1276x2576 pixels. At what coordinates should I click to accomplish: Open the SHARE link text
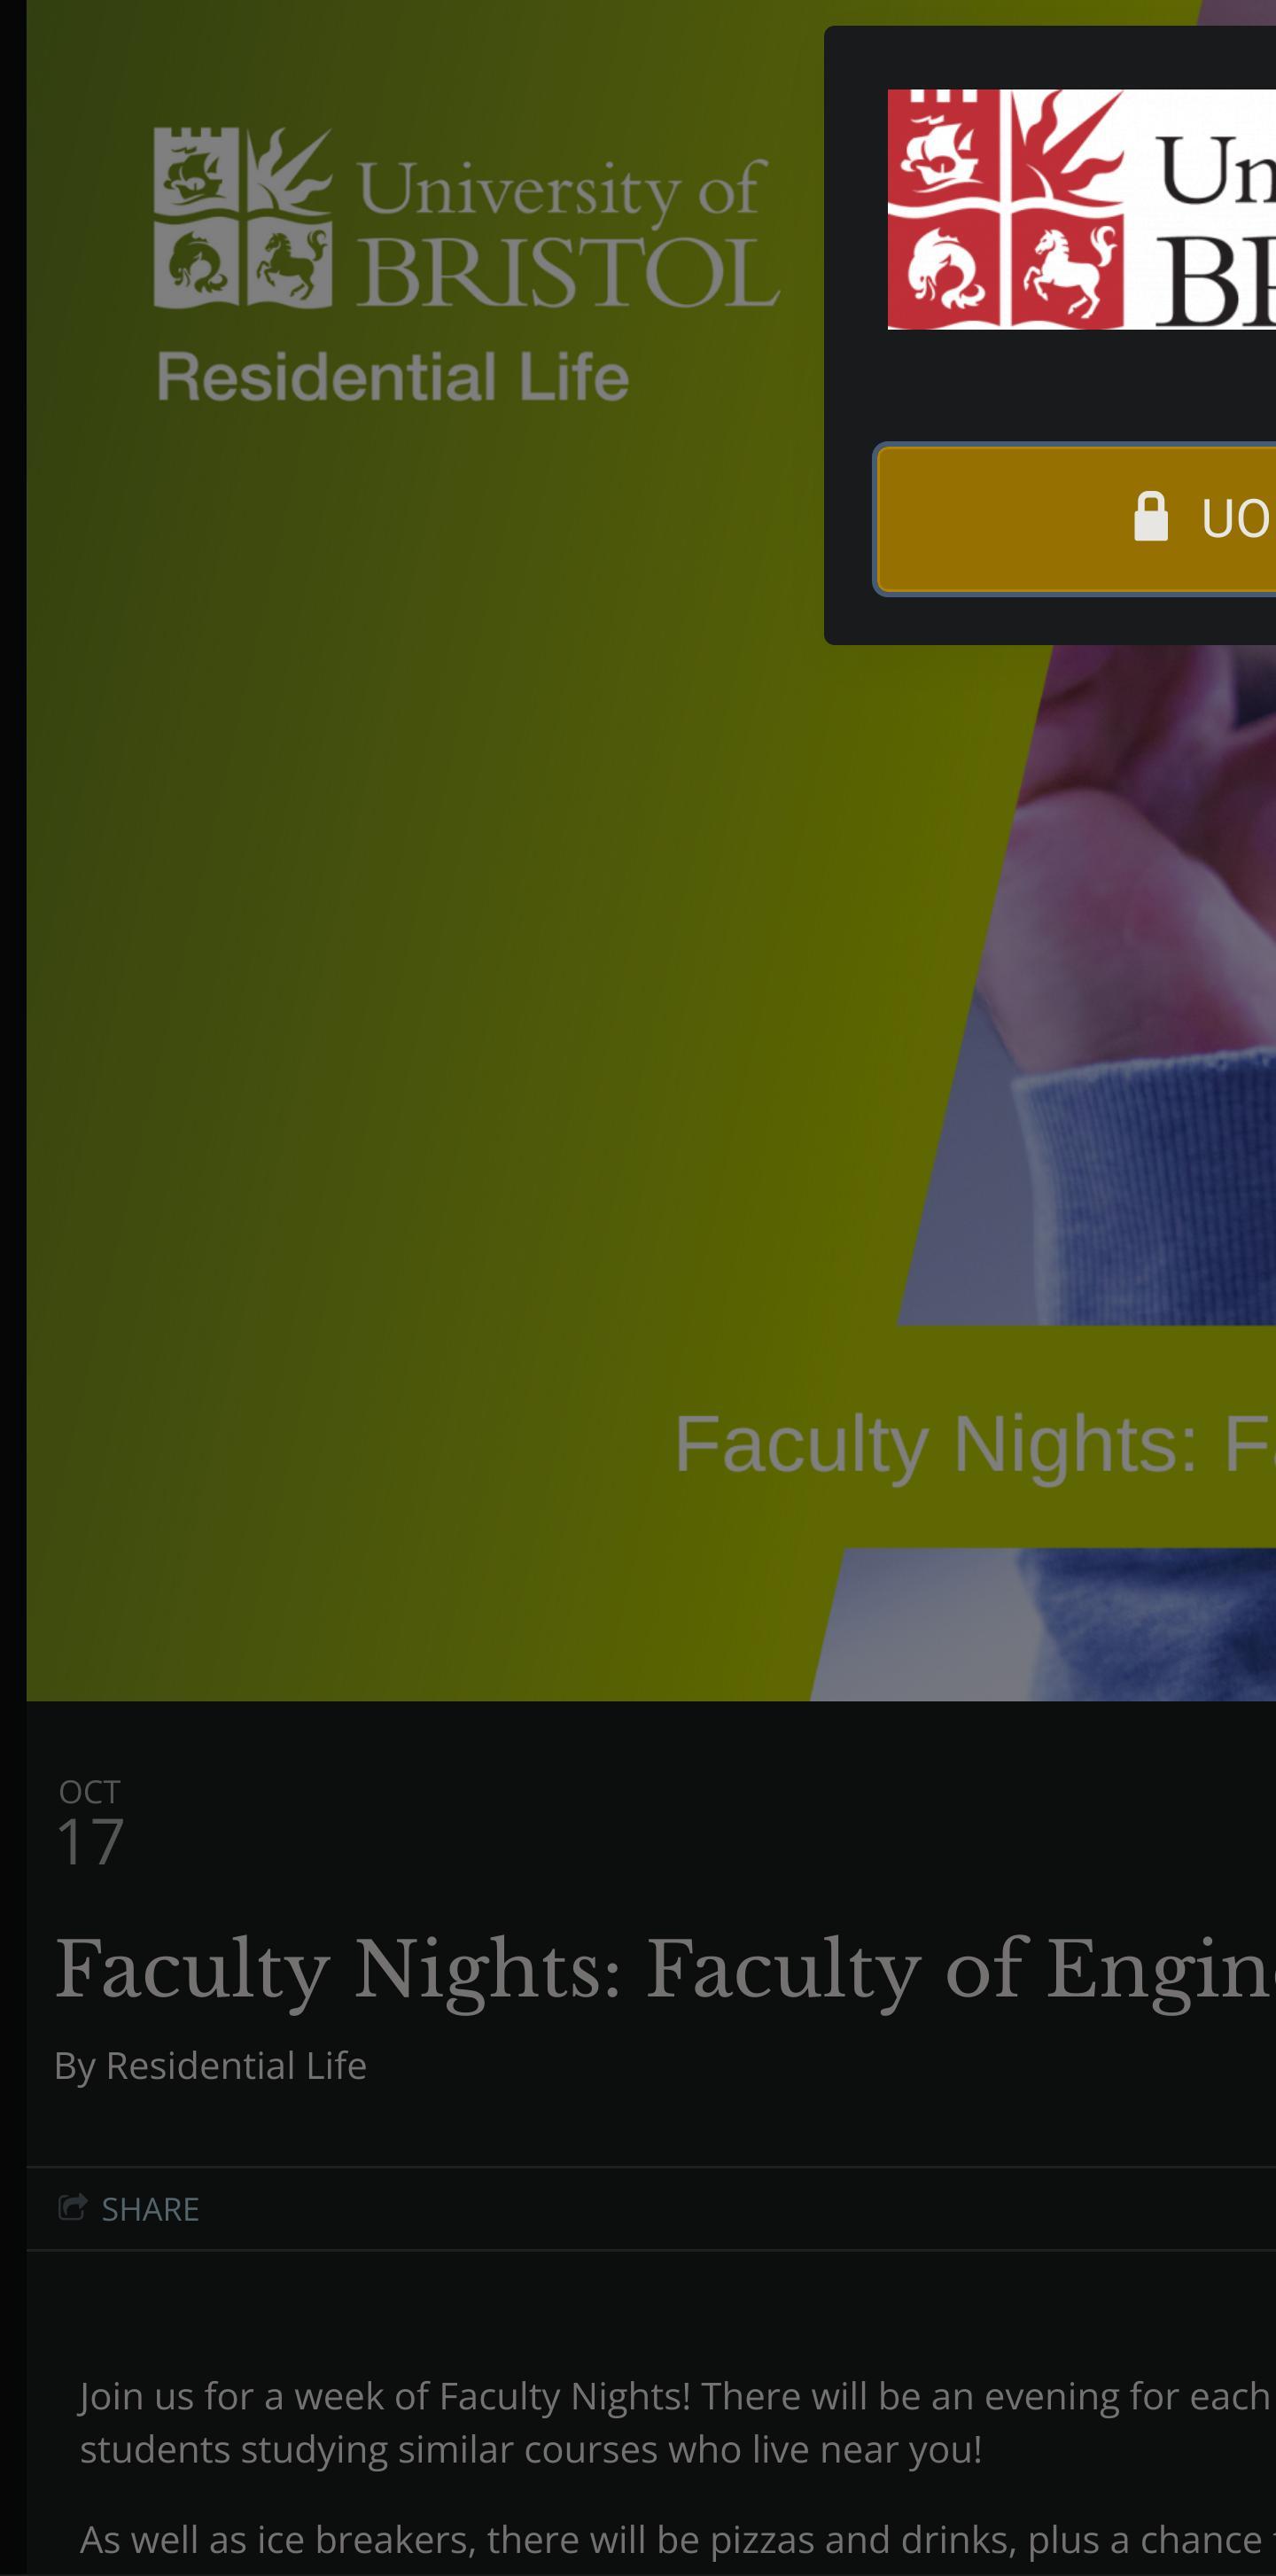150,2209
